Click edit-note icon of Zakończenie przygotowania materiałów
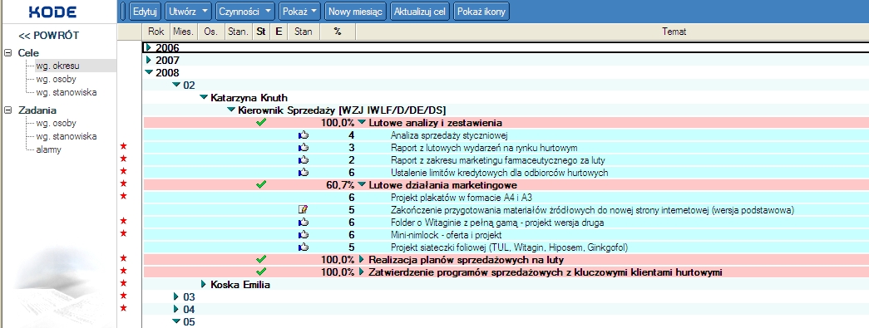 pyautogui.click(x=303, y=209)
